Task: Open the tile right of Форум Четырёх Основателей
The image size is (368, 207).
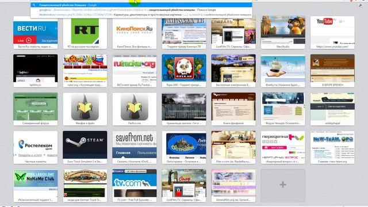Action: pos(332,109)
